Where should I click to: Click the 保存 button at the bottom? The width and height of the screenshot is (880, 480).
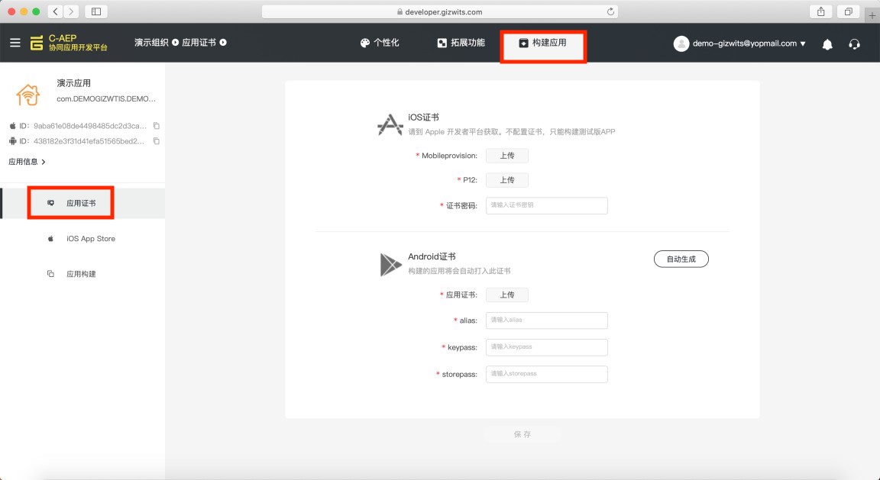522,433
